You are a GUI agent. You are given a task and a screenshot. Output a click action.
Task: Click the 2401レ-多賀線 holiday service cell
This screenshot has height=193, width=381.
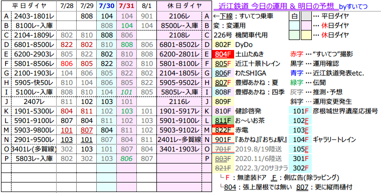(179, 139)
